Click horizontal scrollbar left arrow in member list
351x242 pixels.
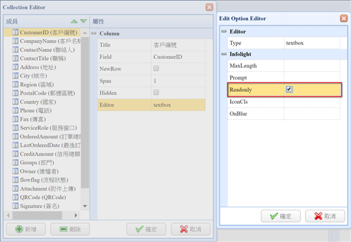point(8,215)
